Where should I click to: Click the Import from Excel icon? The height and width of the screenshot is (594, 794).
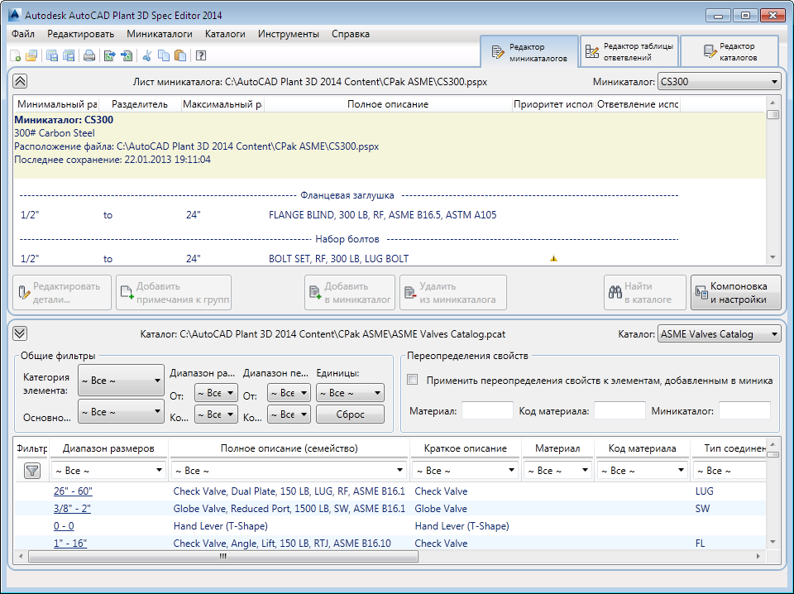pyautogui.click(x=127, y=55)
